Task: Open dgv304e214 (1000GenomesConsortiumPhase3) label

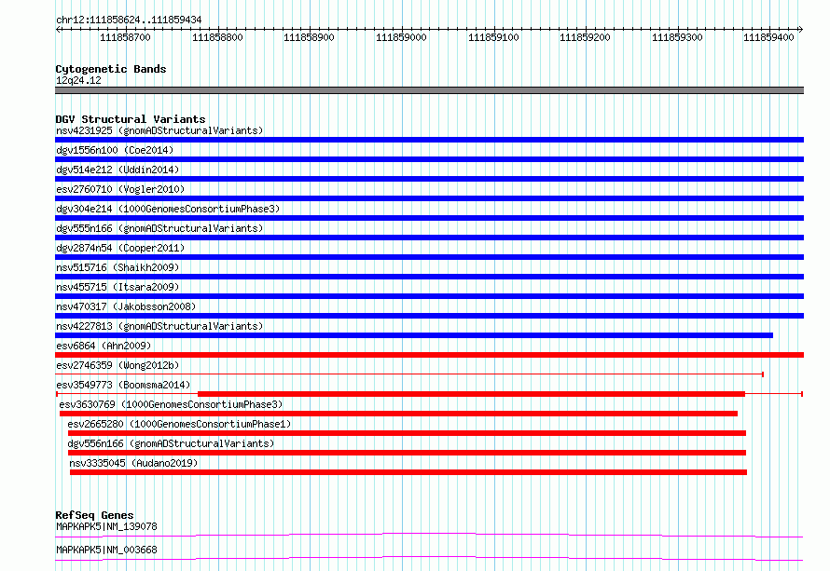Action: tap(168, 209)
